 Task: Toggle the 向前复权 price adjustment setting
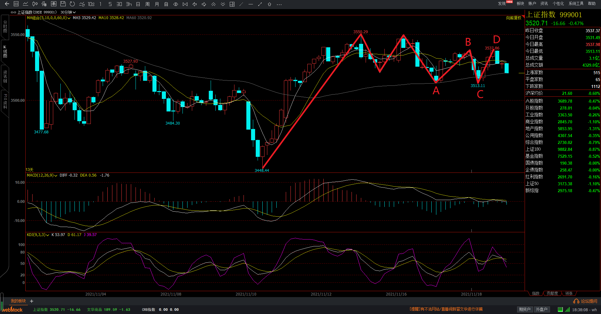514,18
